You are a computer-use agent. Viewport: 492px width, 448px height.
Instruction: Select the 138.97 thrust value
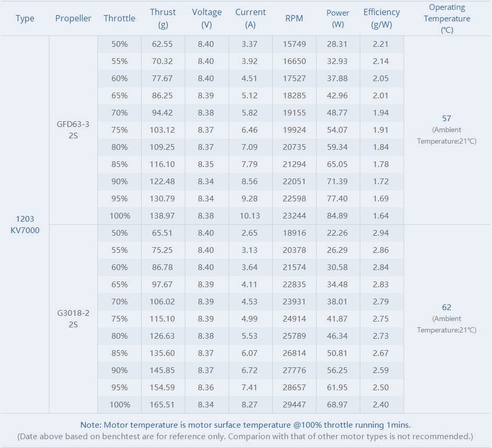(163, 215)
